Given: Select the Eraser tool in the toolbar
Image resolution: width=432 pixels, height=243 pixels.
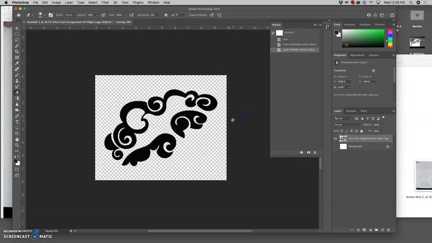Looking at the screenshot, I should pos(17,92).
